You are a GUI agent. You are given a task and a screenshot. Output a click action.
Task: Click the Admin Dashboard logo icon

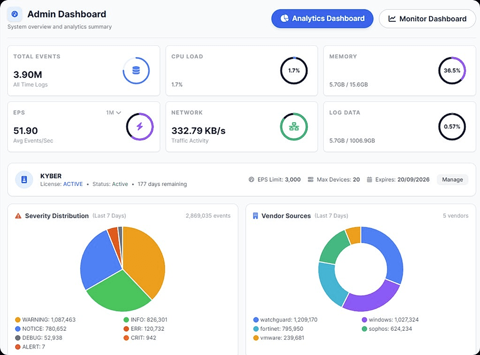click(15, 14)
